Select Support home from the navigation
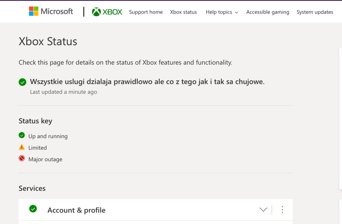 146,12
